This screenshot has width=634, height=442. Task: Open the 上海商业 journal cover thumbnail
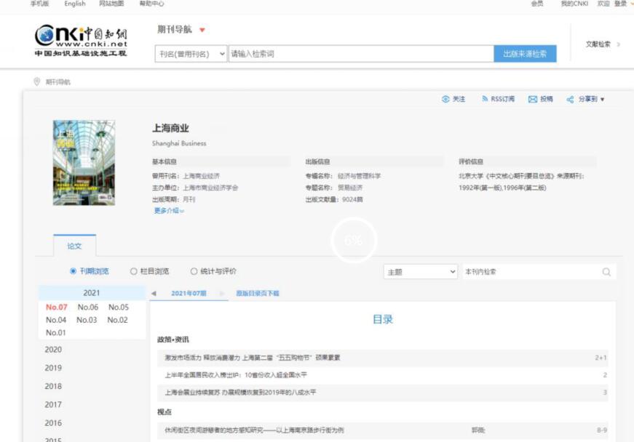[x=84, y=163]
